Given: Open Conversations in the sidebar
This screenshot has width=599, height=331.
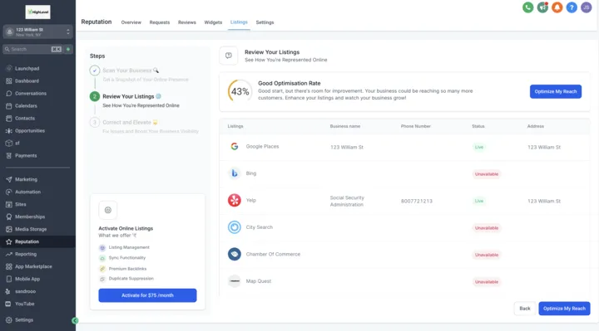Looking at the screenshot, I should [31, 93].
